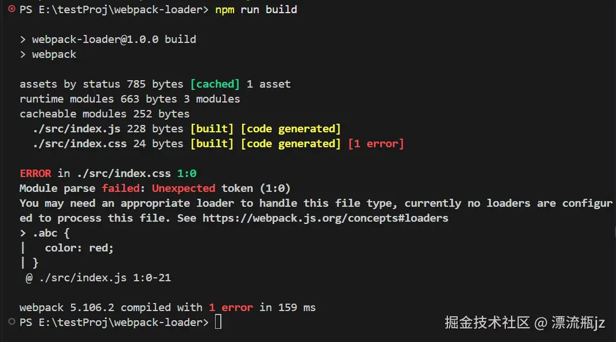Click the gray circle decoration beside last prompt
This screenshot has height=342, width=616.
pos(12,321)
